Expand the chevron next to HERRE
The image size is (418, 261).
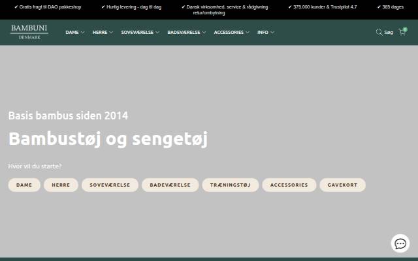111,32
